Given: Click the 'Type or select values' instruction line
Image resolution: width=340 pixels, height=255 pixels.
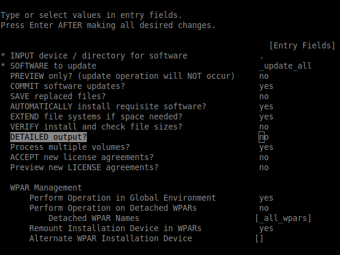Looking at the screenshot, I should (92, 16).
